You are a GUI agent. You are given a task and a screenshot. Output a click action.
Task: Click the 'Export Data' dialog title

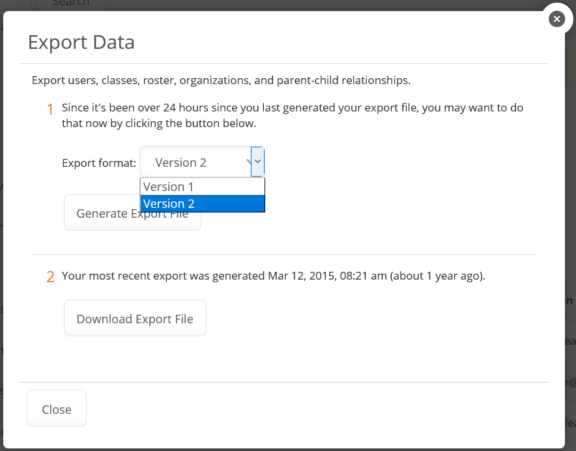point(81,42)
